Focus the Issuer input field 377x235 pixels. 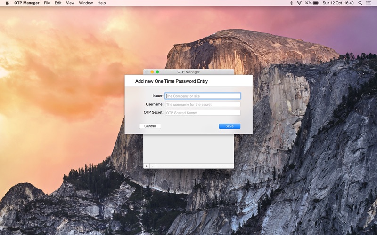point(203,96)
